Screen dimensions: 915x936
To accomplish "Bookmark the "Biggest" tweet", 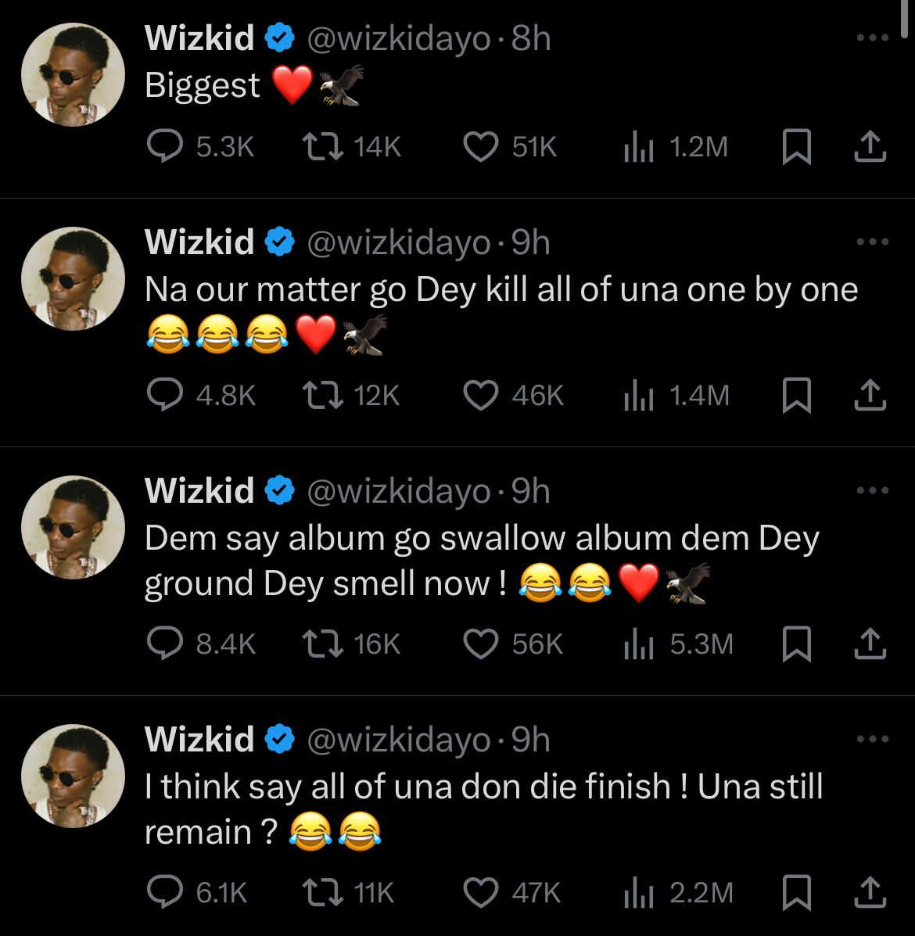I will click(796, 147).
